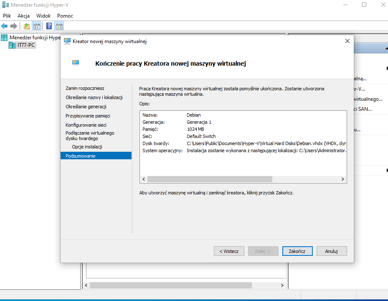
Task: Toggle the console tree pane icon
Action: [37, 26]
